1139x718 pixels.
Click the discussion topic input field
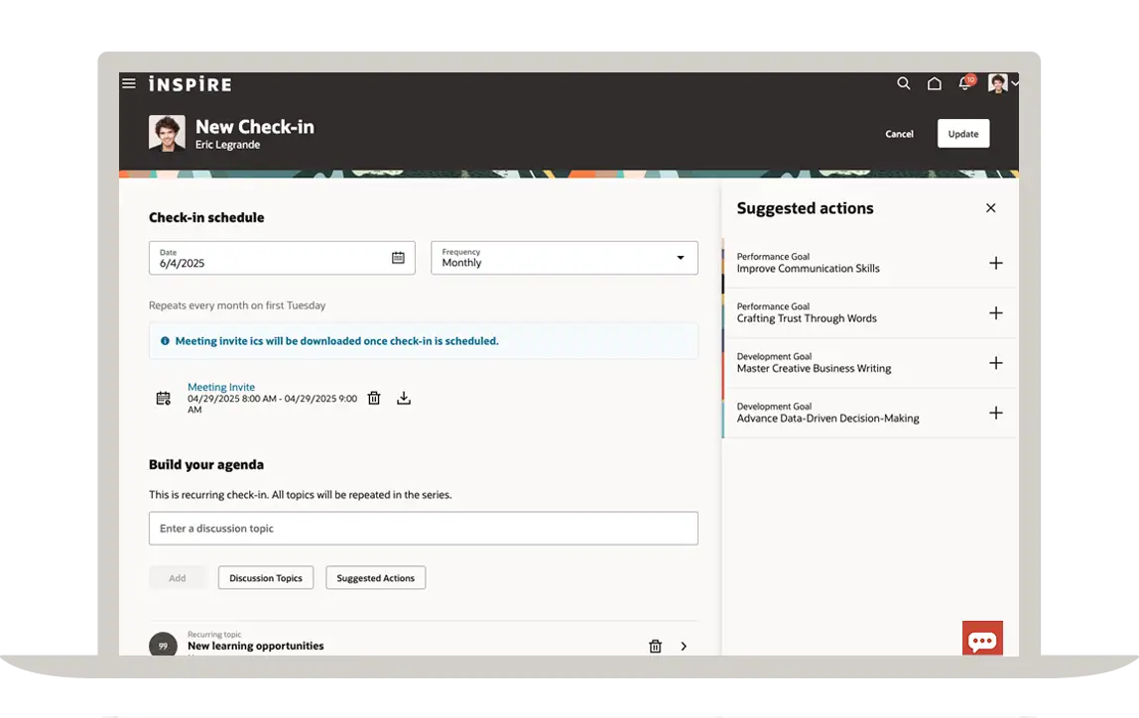[x=423, y=529]
